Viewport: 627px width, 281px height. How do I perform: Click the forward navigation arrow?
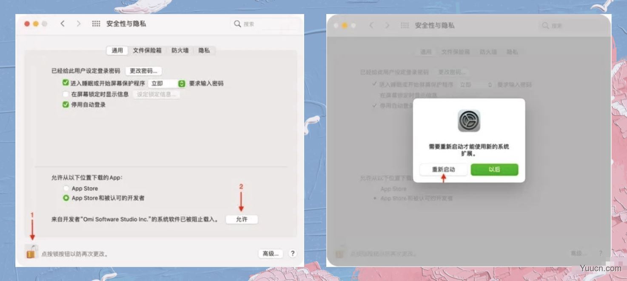pos(78,24)
